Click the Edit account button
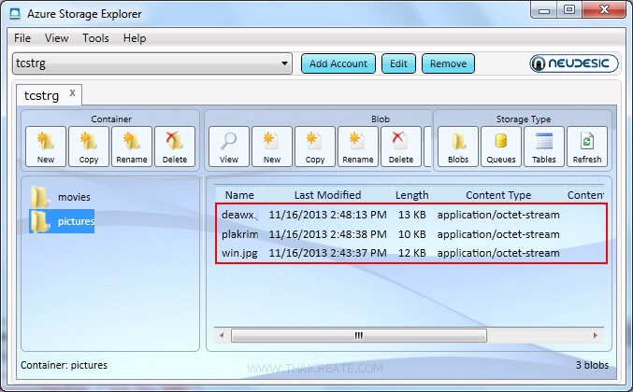The width and height of the screenshot is (633, 392). tap(398, 63)
